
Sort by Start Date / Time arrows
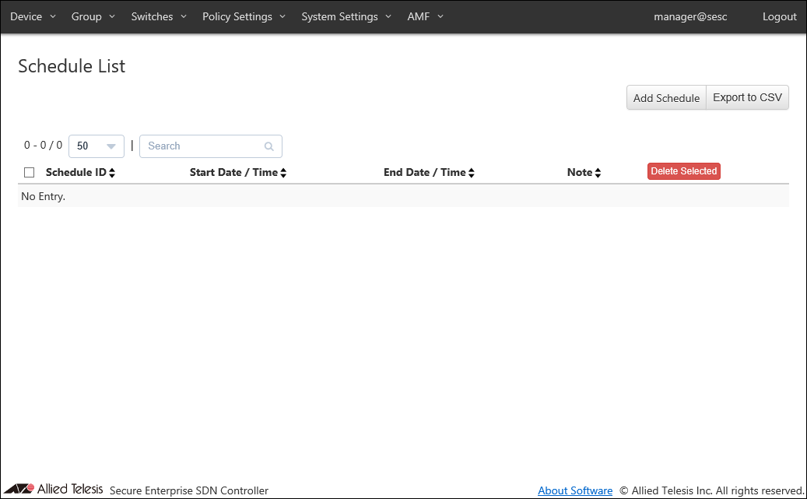[283, 173]
